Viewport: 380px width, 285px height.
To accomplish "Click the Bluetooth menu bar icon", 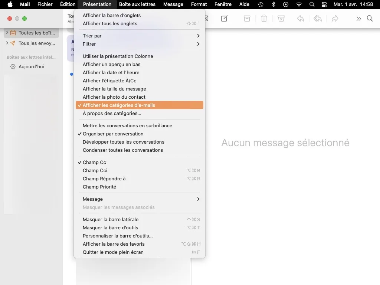I will [273, 4].
